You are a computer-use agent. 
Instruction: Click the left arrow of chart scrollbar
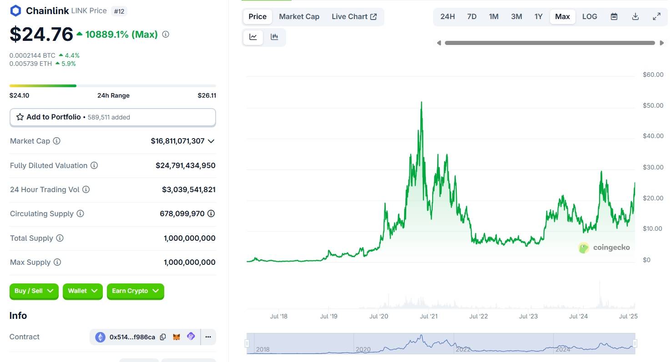pos(439,43)
